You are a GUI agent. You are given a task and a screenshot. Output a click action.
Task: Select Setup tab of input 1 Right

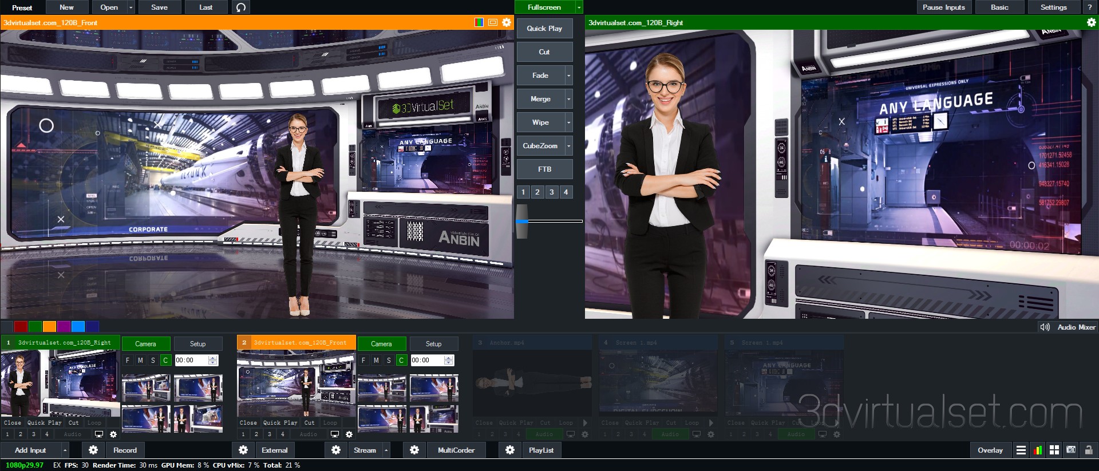pos(198,344)
